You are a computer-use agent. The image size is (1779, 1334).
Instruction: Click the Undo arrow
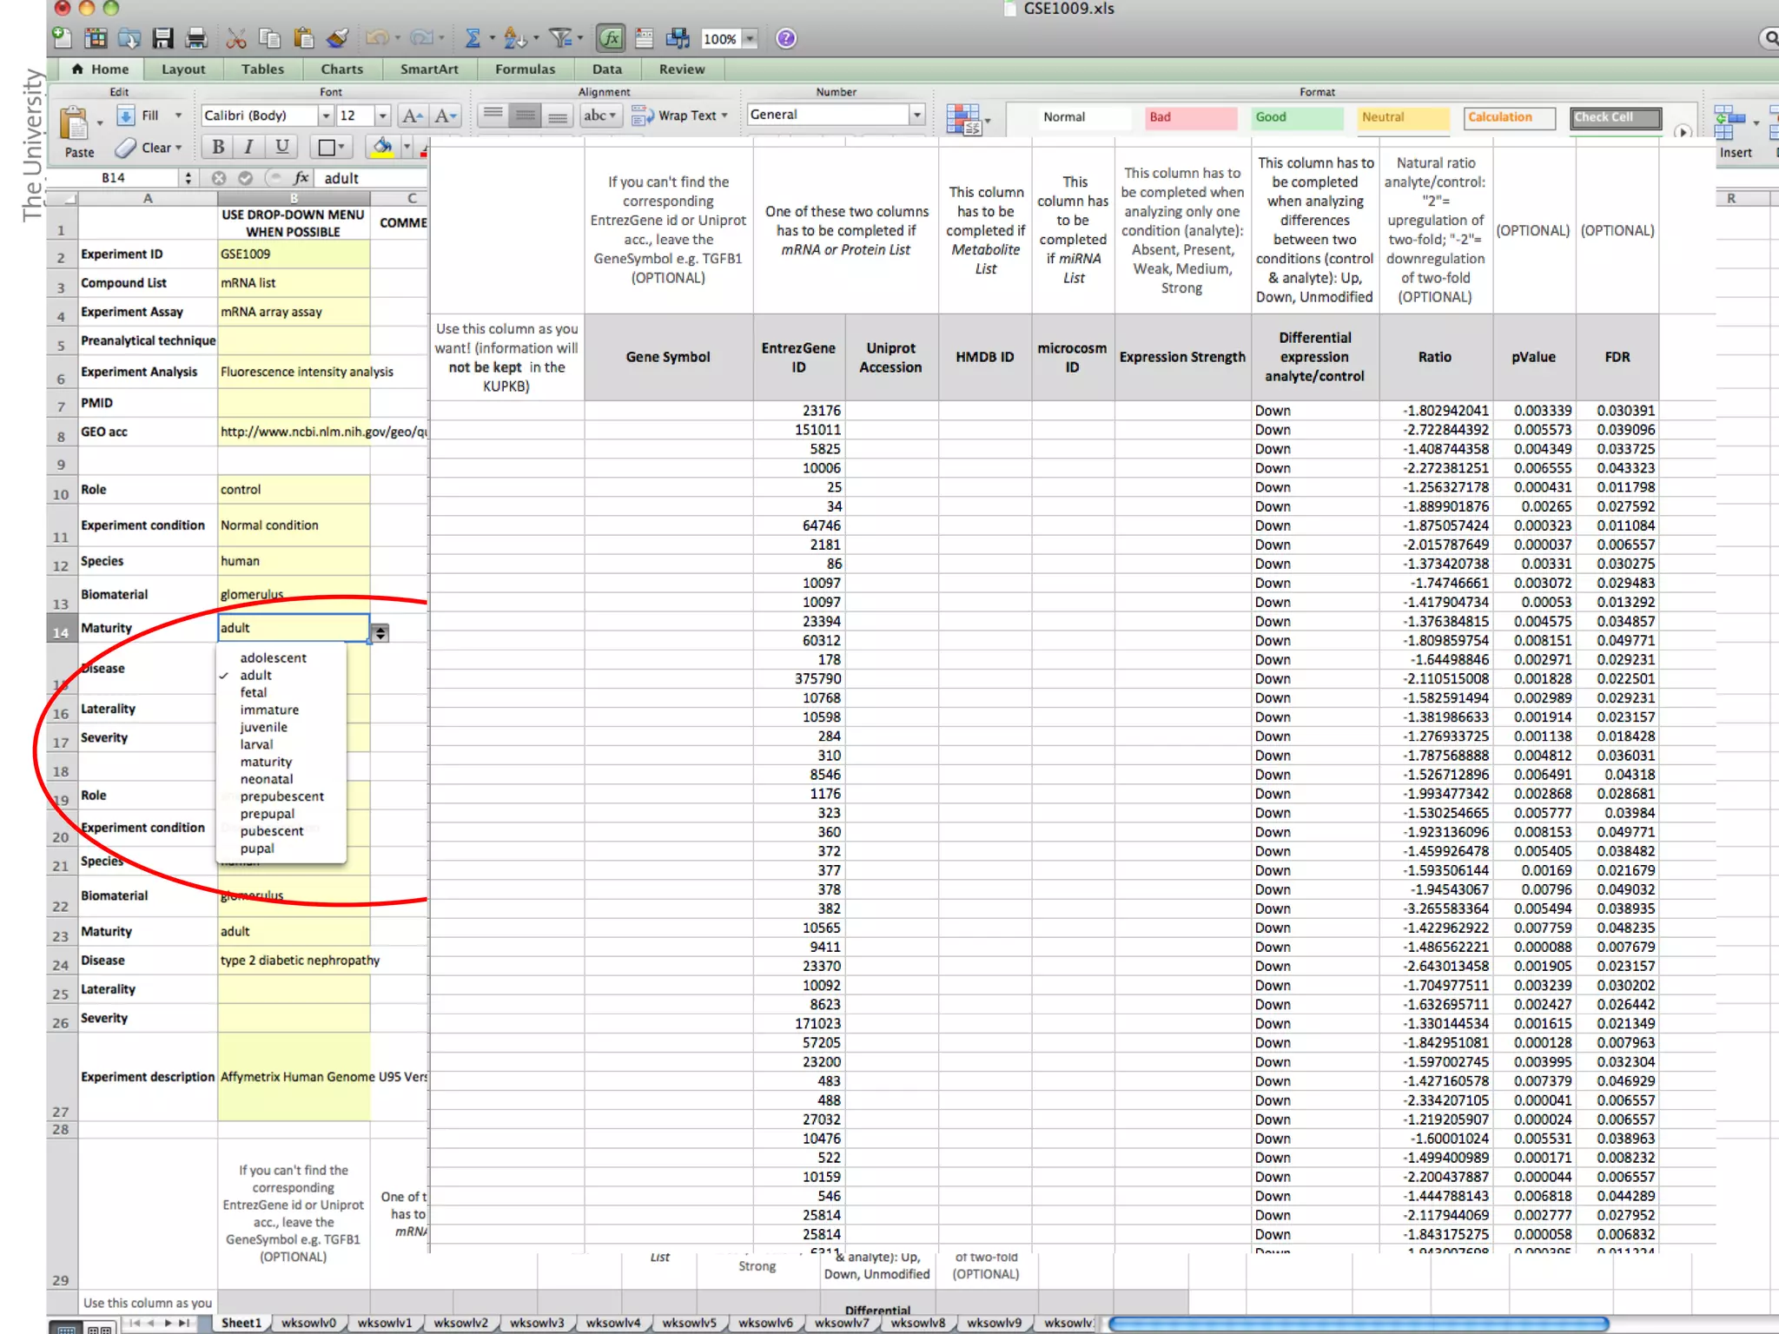click(377, 38)
